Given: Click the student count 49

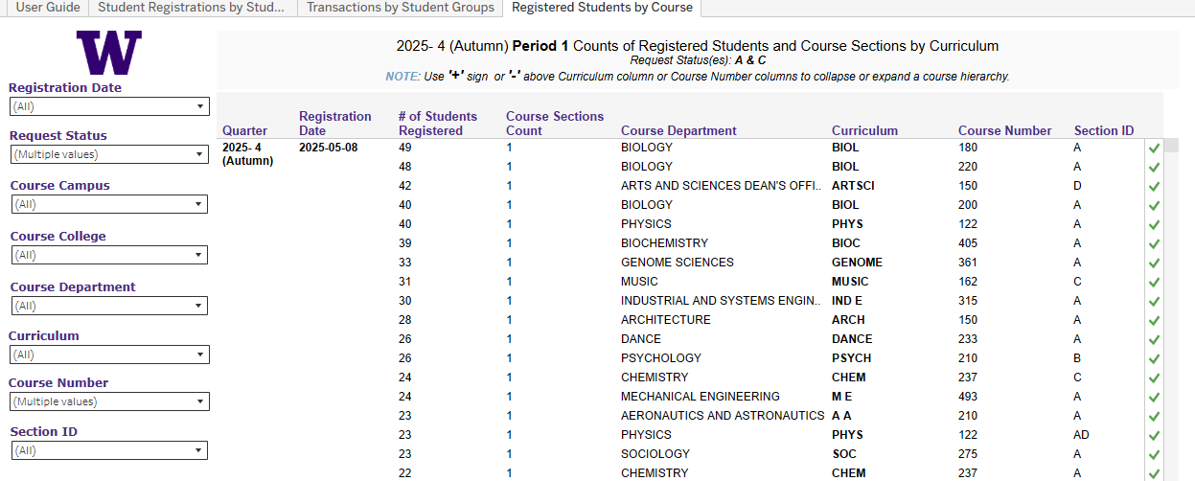Looking at the screenshot, I should tap(405, 148).
